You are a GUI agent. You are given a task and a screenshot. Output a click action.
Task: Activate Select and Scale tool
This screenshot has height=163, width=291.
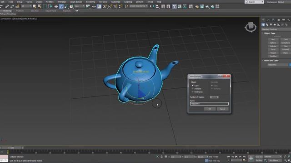click(x=66, y=6)
